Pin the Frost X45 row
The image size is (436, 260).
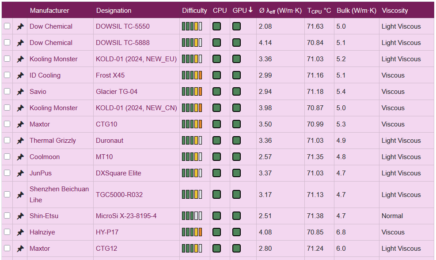tap(20, 76)
